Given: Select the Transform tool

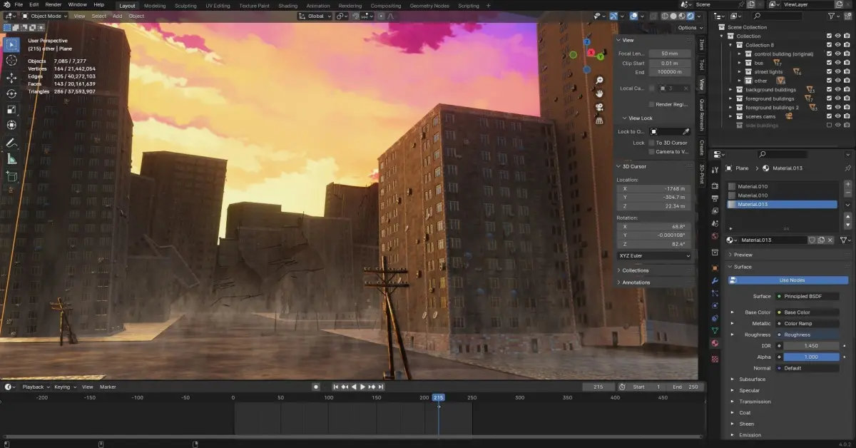Looking at the screenshot, I should pos(11,126).
